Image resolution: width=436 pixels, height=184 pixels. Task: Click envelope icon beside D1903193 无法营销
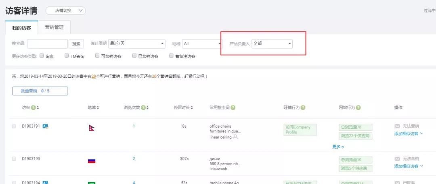coord(397,159)
